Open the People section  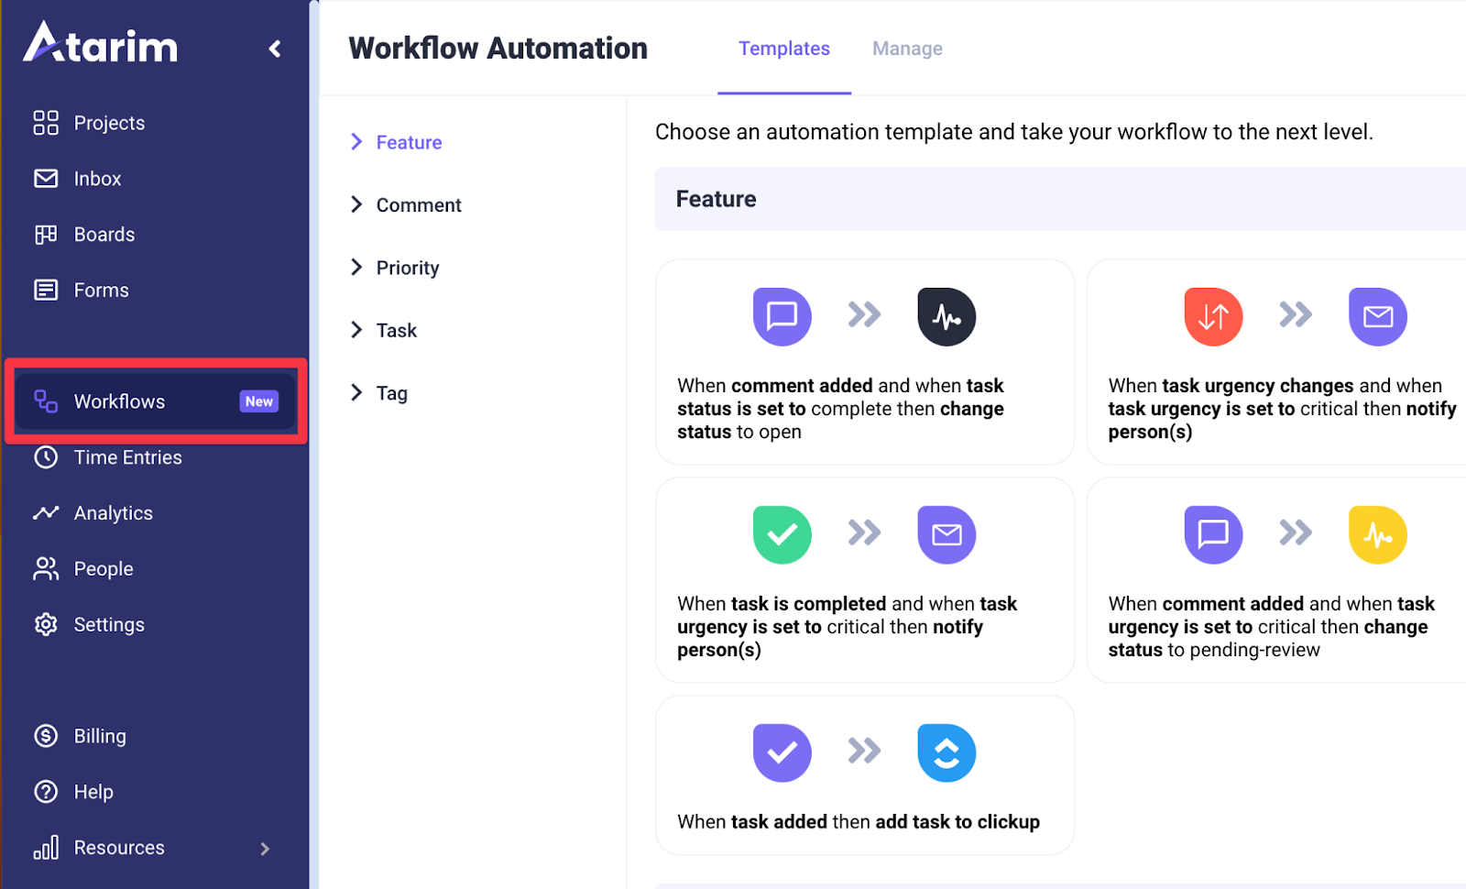(103, 568)
